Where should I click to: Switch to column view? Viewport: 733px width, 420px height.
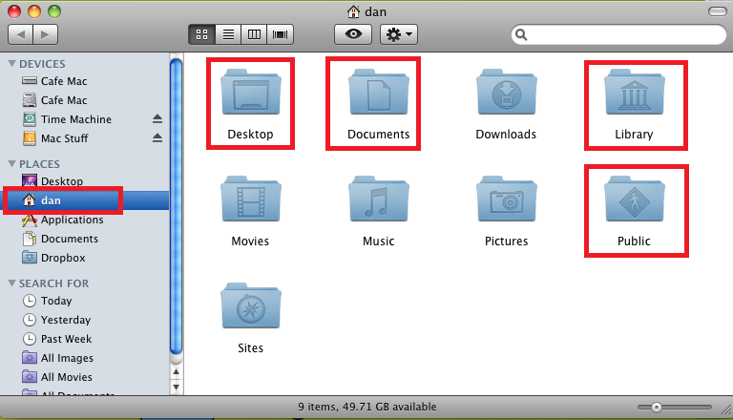[254, 34]
